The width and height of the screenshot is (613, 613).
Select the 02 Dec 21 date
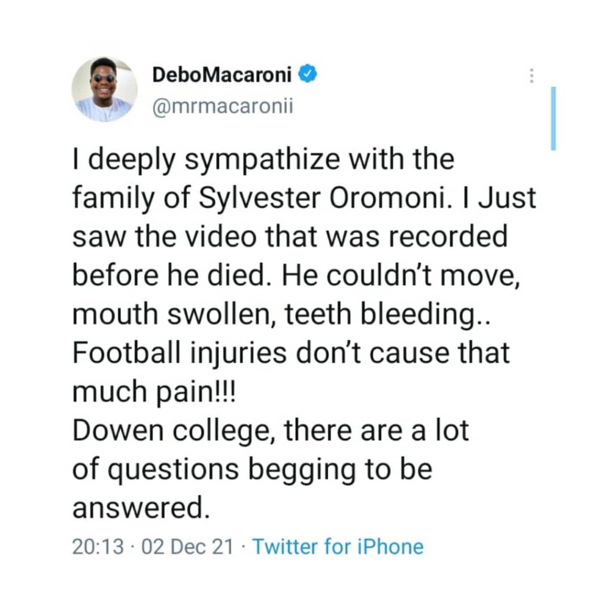pyautogui.click(x=186, y=546)
